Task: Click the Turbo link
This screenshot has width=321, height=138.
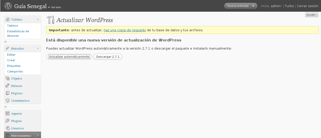Action: pyautogui.click(x=289, y=6)
